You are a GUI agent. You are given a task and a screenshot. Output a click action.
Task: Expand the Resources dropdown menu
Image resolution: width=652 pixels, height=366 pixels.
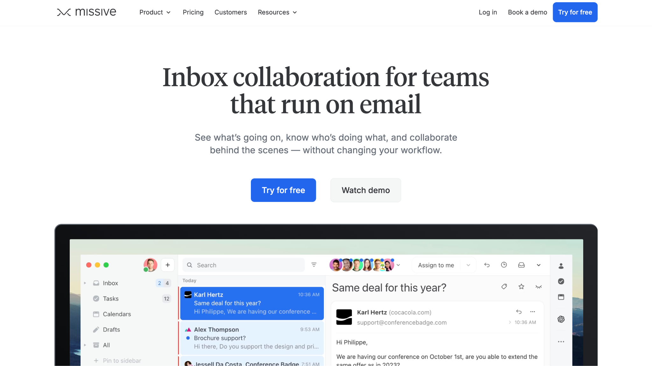click(x=277, y=12)
